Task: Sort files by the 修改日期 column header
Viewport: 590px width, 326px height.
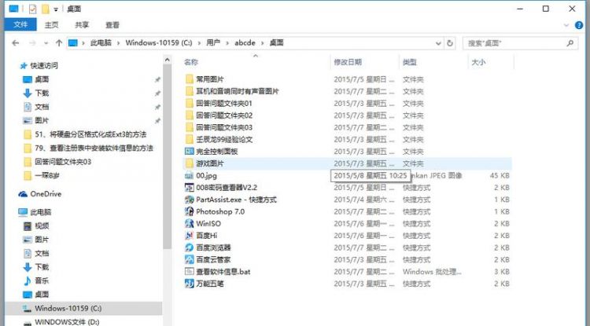Action: [348, 62]
